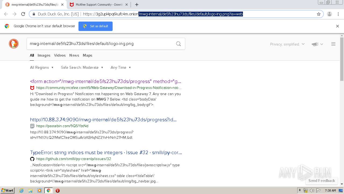The height and width of the screenshot is (194, 344).
Task: Click the address bar URL text
Action: tap(163, 14)
